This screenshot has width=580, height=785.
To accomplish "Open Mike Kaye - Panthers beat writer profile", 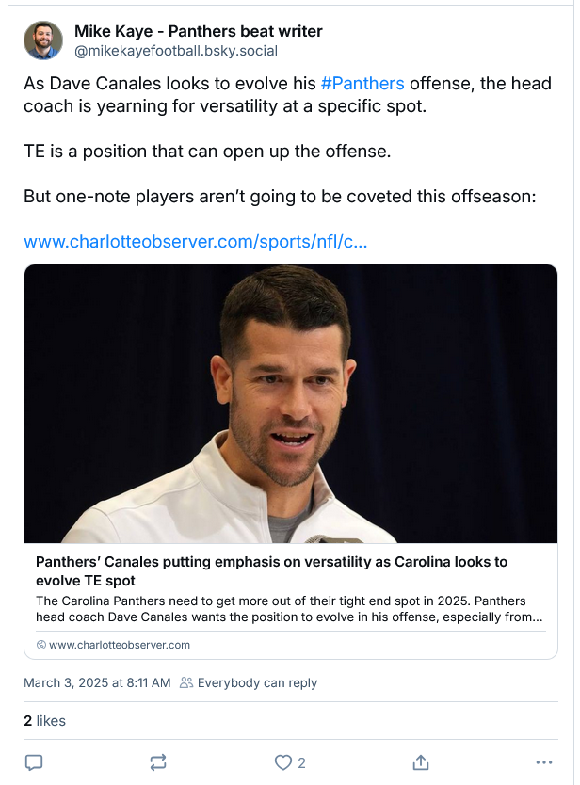I will 199,31.
